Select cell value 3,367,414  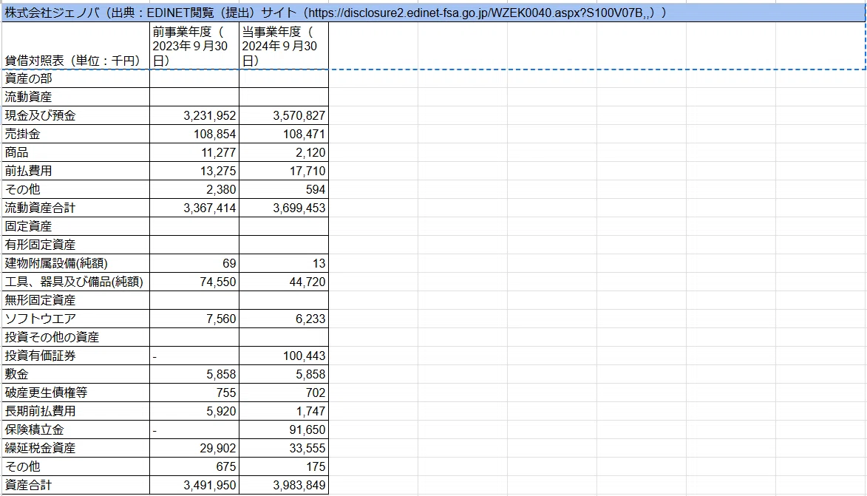[194, 208]
